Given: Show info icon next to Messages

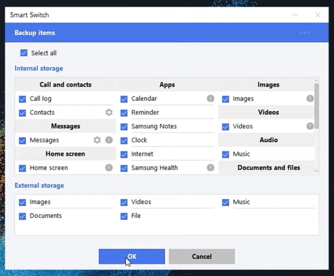Looking at the screenshot, I should pos(109,140).
